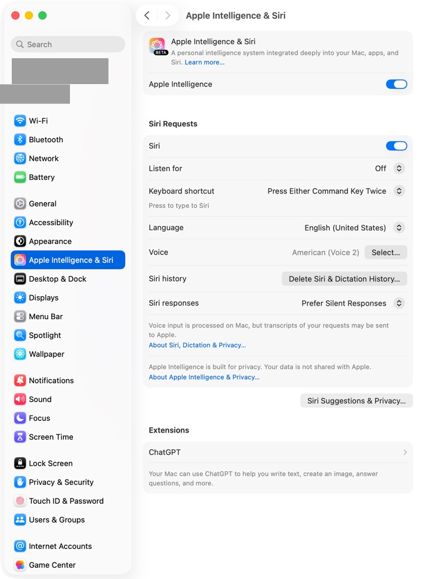Open Screen Time settings pane
425x579 pixels.
tap(68, 437)
